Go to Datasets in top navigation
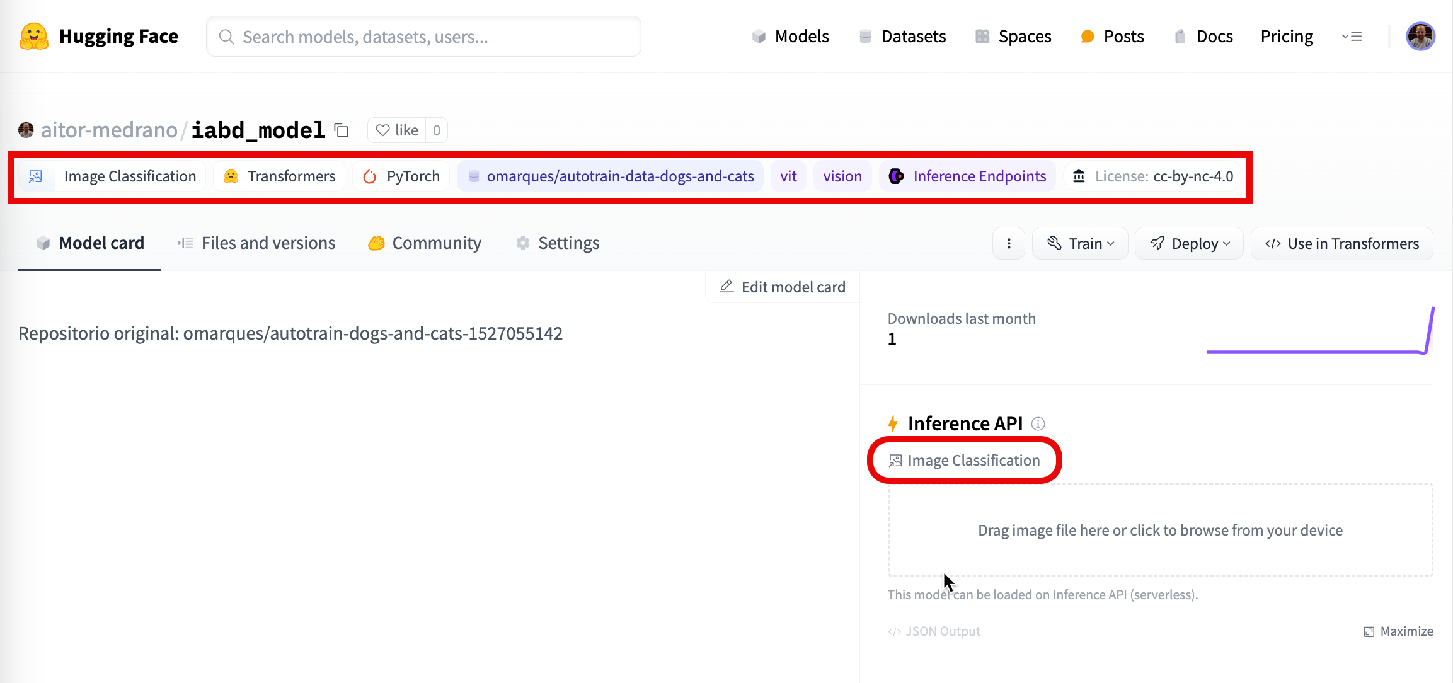The image size is (1453, 683). (902, 37)
